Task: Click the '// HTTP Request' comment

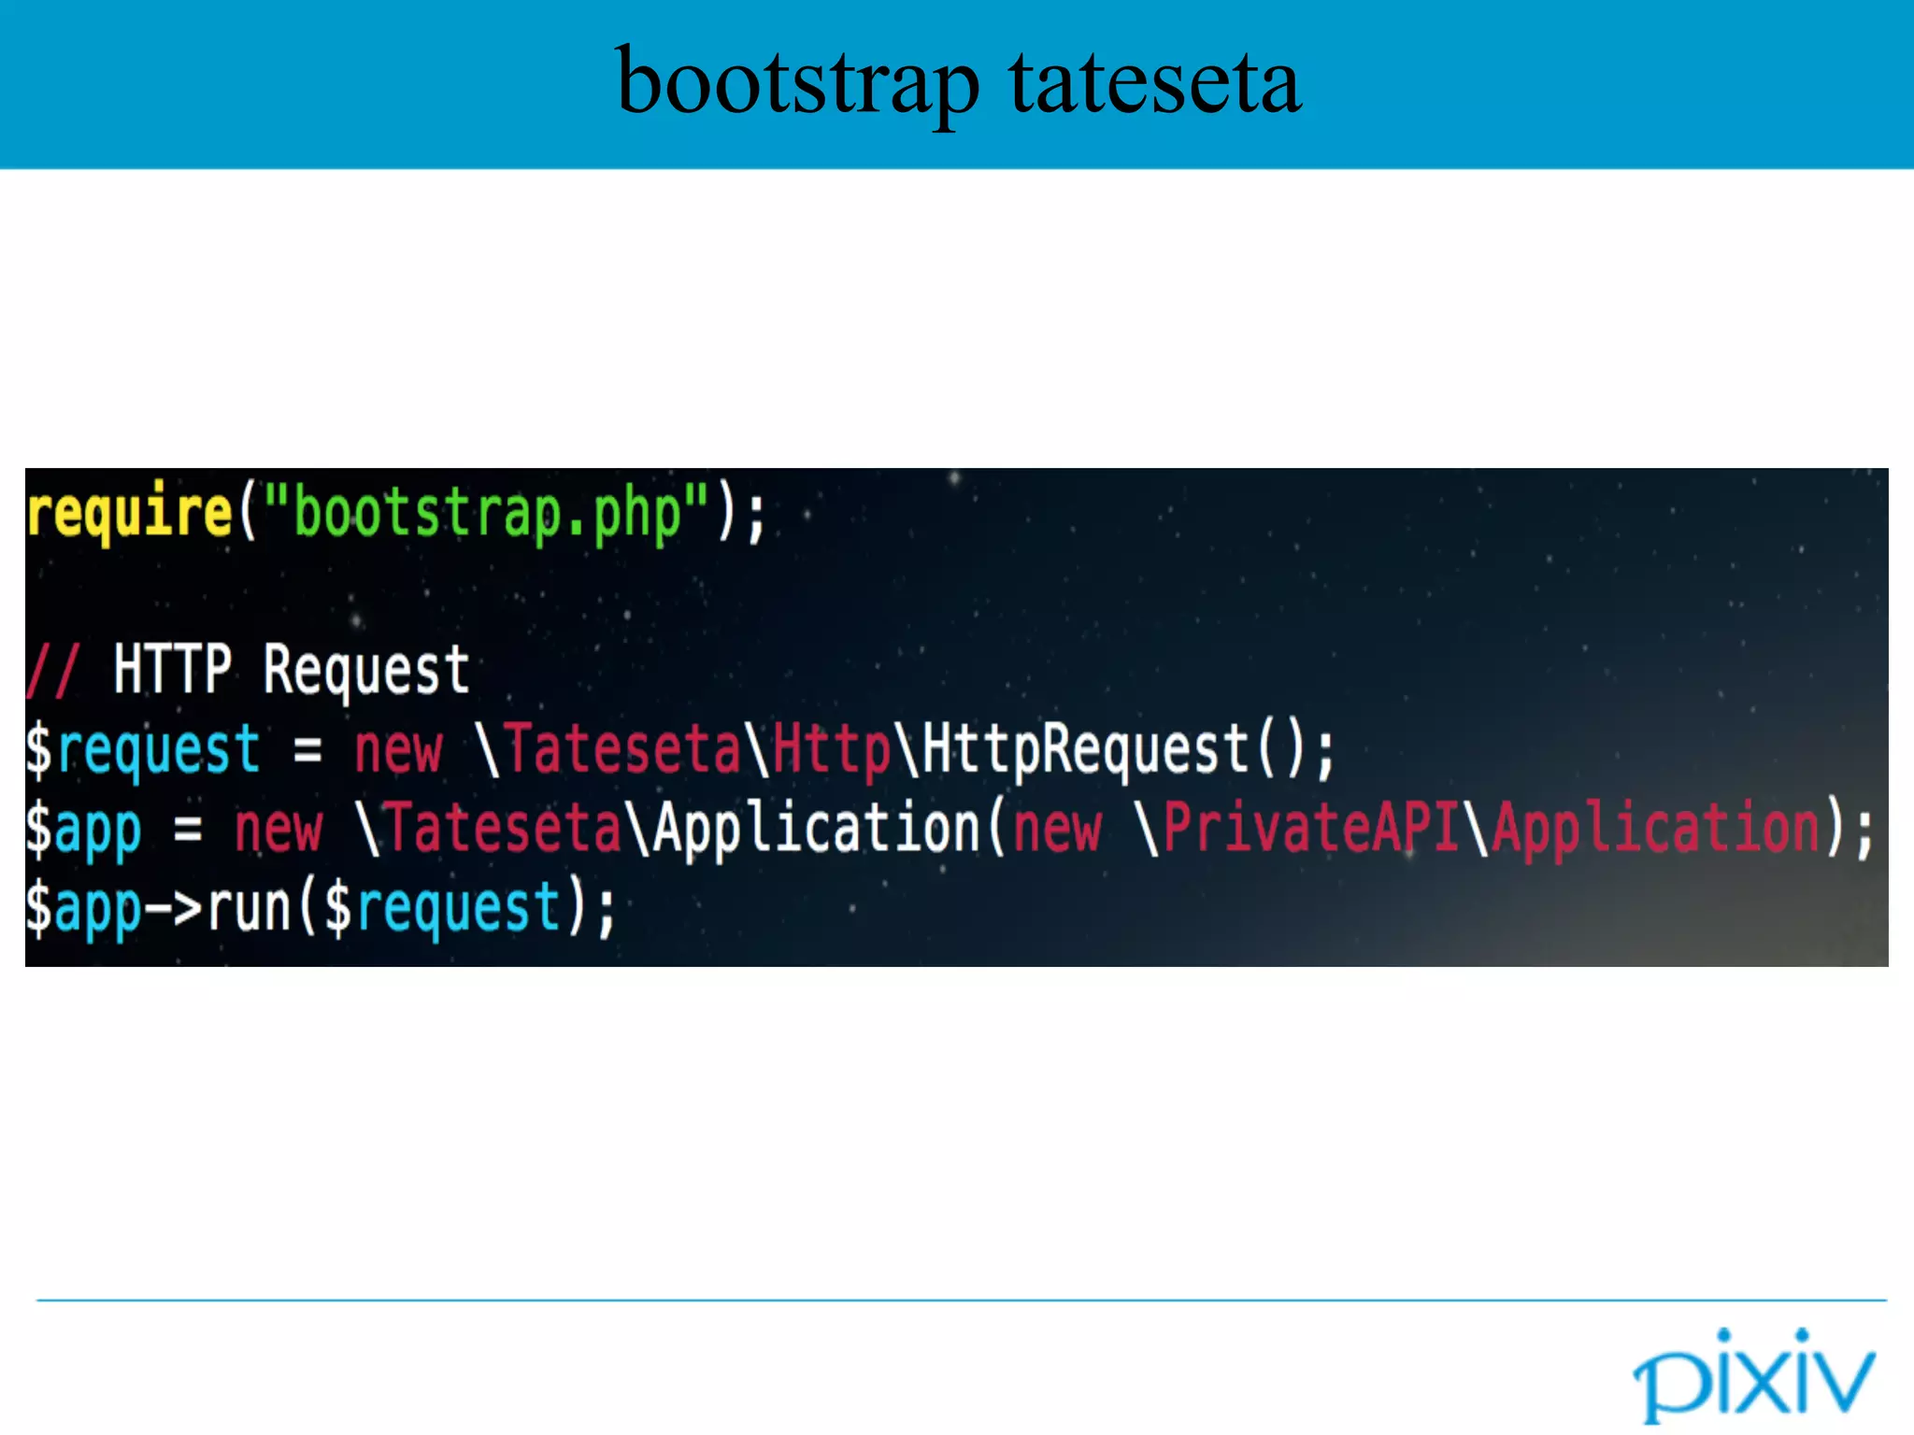Action: point(248,670)
